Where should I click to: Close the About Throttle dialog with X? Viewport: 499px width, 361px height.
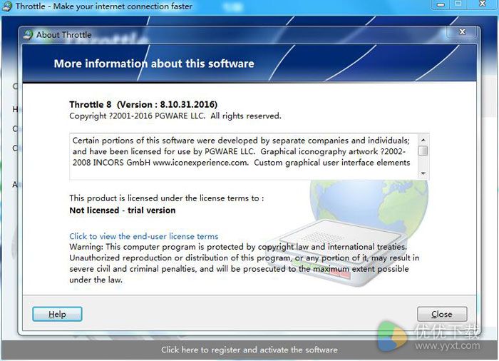coord(463,32)
